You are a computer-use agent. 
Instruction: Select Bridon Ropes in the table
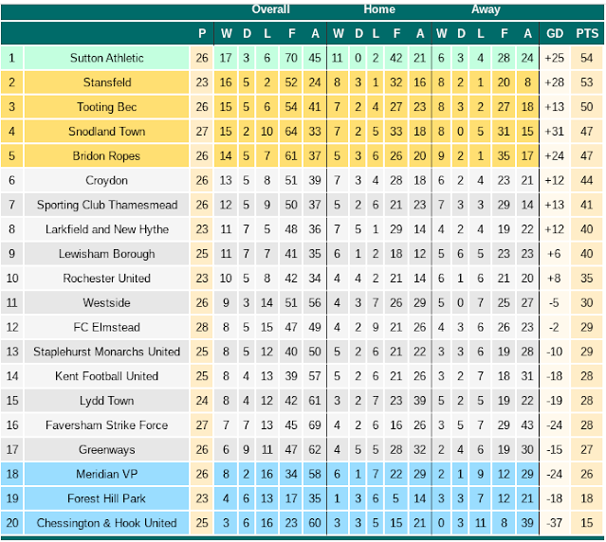point(106,155)
